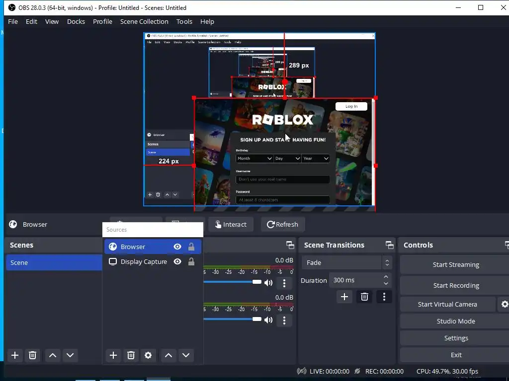Open the Docks menu

click(76, 22)
